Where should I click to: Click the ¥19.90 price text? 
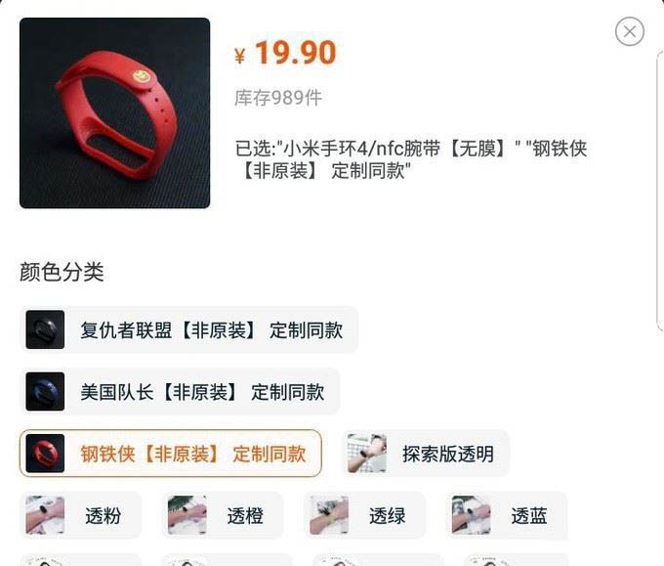(x=285, y=53)
